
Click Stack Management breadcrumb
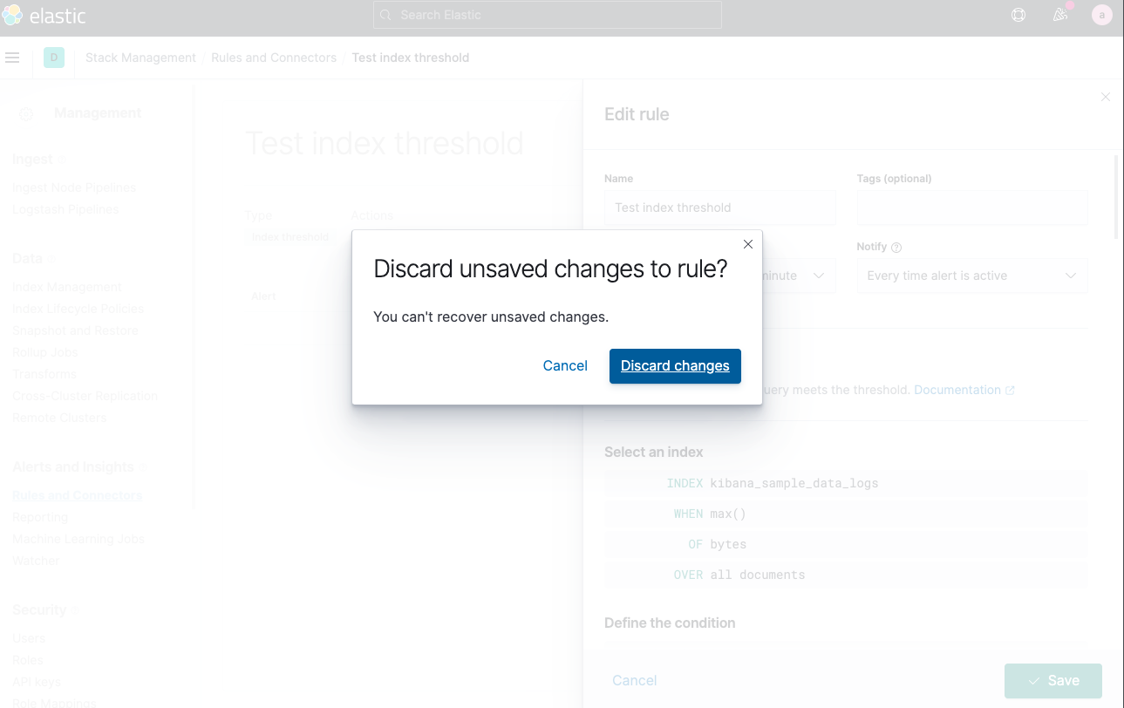coord(140,58)
